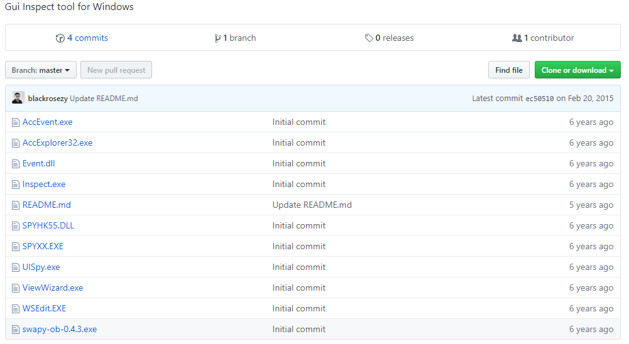Open the Event.dll file
The image size is (629, 344).
click(x=38, y=164)
